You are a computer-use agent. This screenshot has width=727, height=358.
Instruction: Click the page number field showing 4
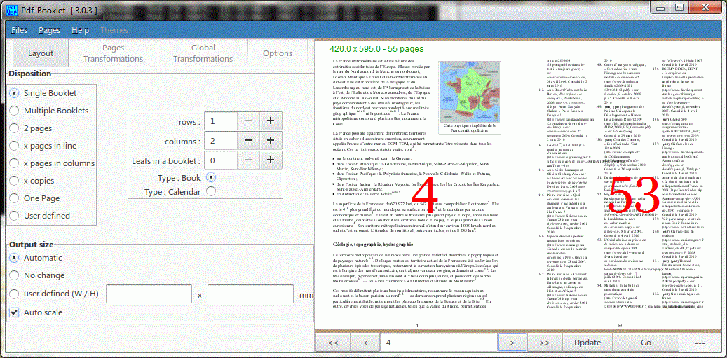439,343
